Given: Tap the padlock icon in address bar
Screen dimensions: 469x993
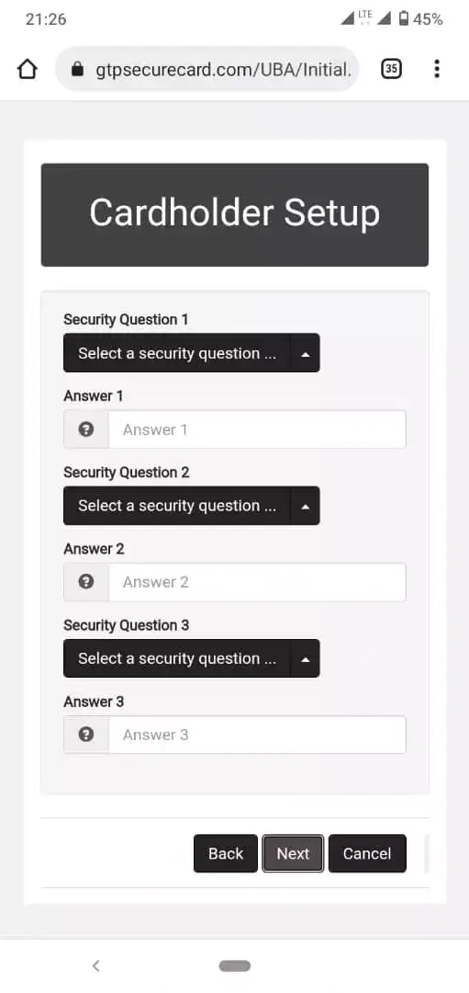Looking at the screenshot, I should (77, 70).
